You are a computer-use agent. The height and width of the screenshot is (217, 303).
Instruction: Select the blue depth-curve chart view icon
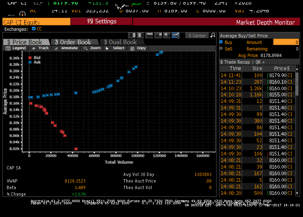(x=175, y=35)
